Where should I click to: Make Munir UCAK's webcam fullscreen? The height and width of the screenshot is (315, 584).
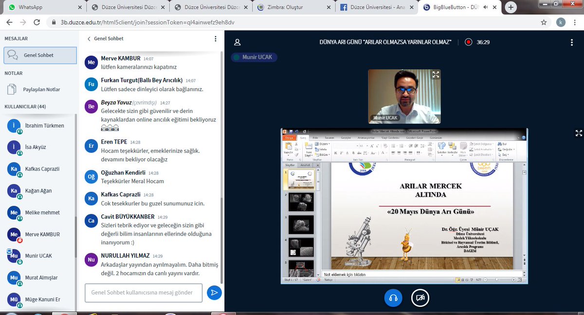[x=436, y=74]
